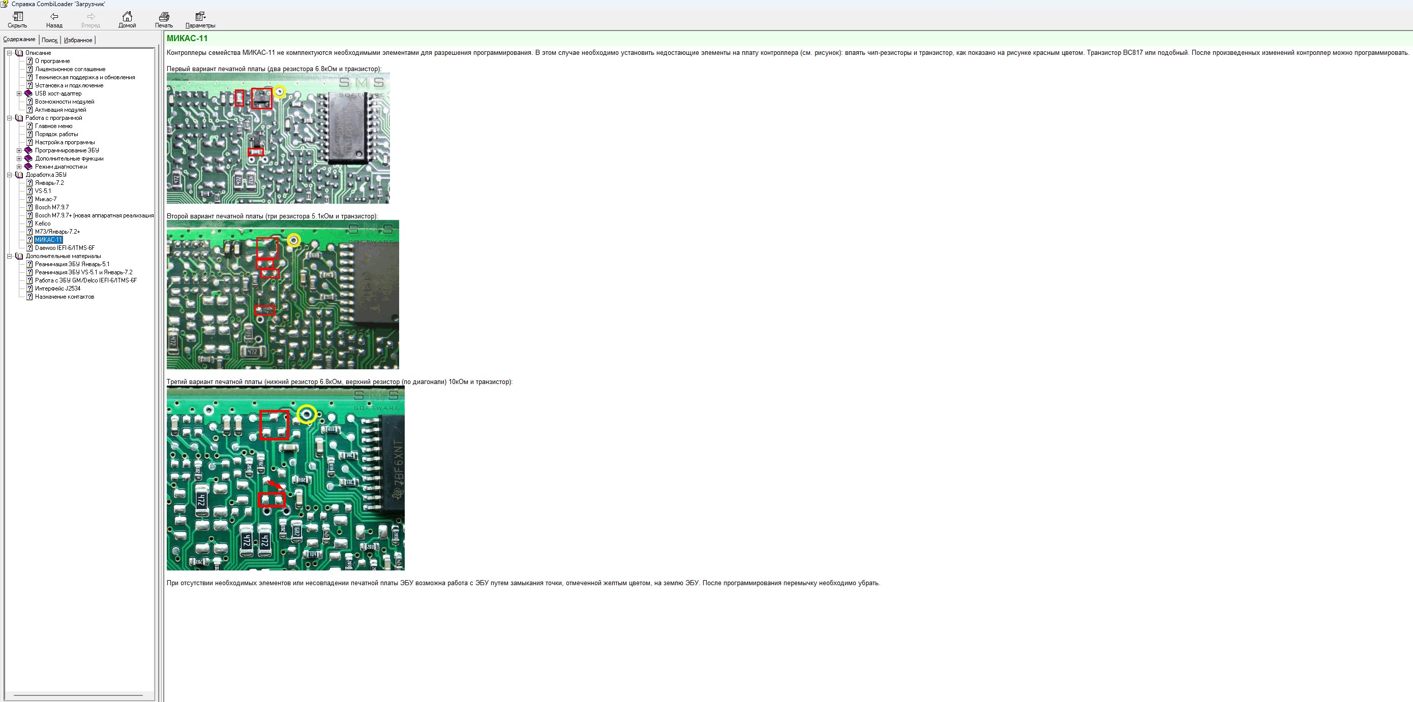This screenshot has width=1413, height=702.
Task: Open the Параметры (Options) toolbar icon
Action: (x=200, y=17)
